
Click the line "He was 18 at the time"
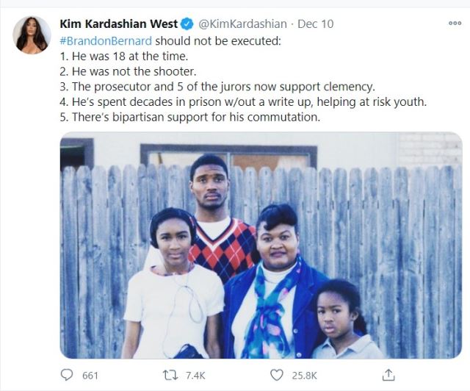coord(124,56)
